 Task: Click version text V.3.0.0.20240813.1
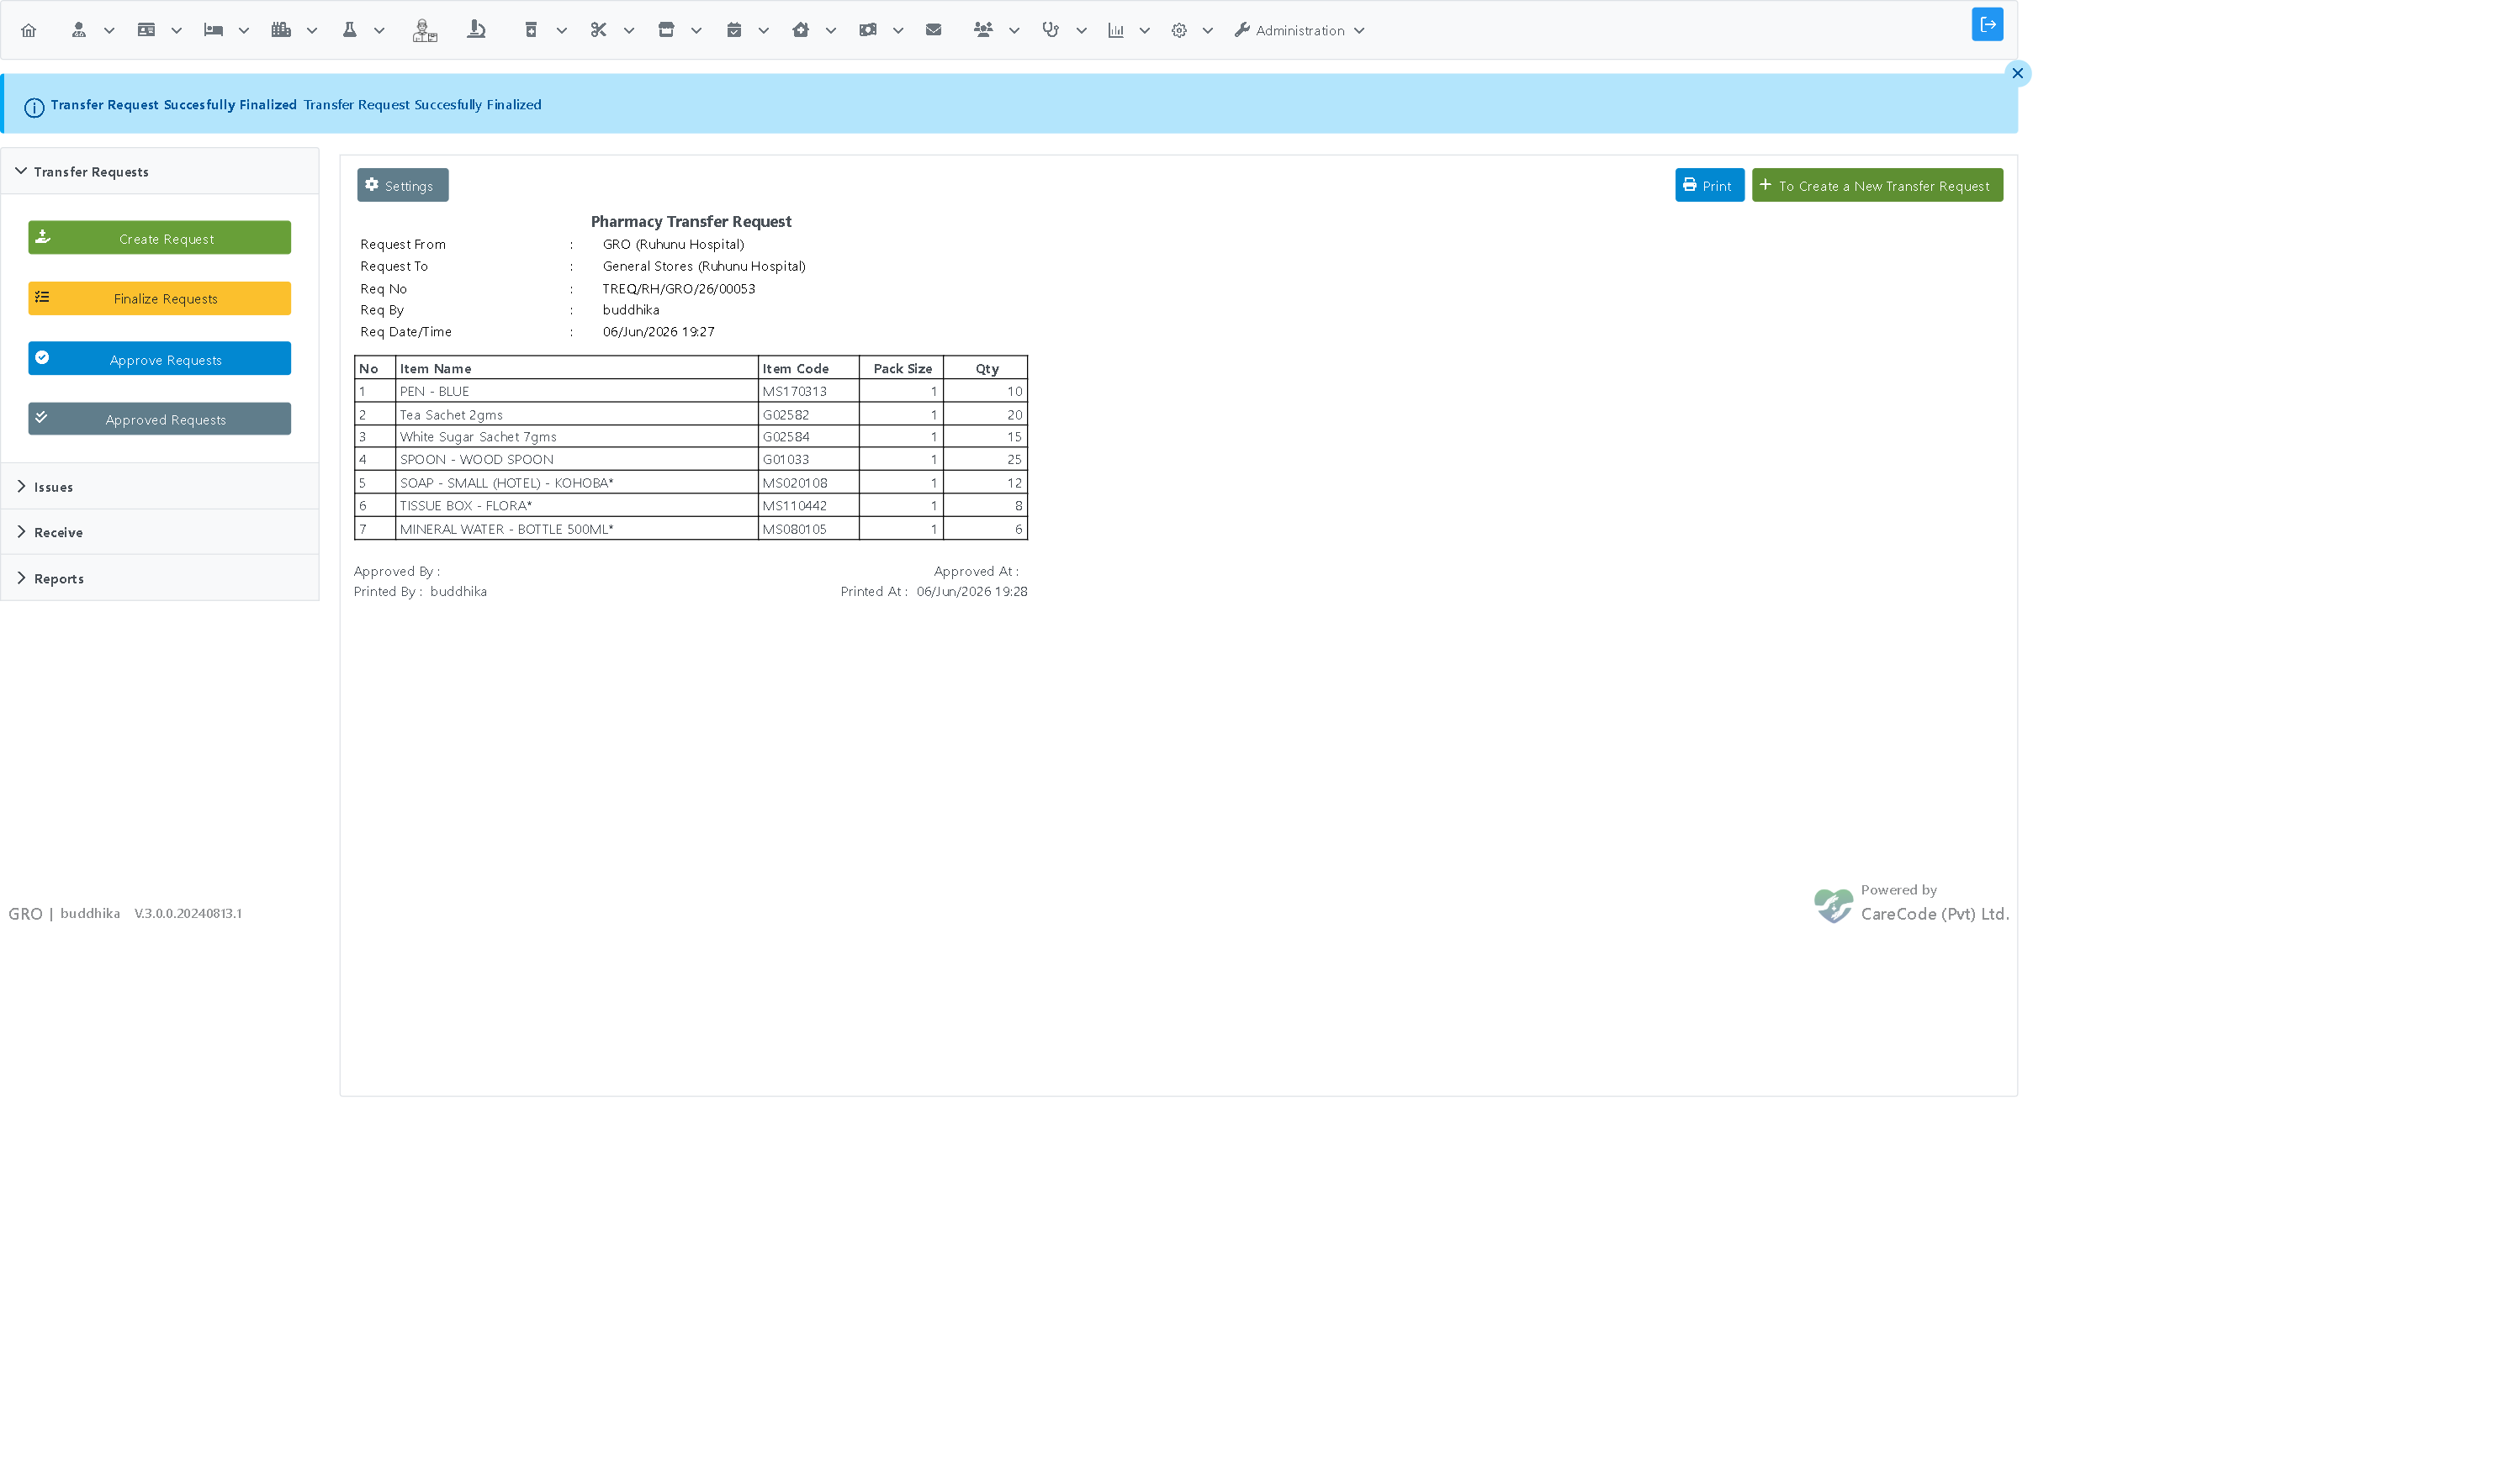pos(188,913)
